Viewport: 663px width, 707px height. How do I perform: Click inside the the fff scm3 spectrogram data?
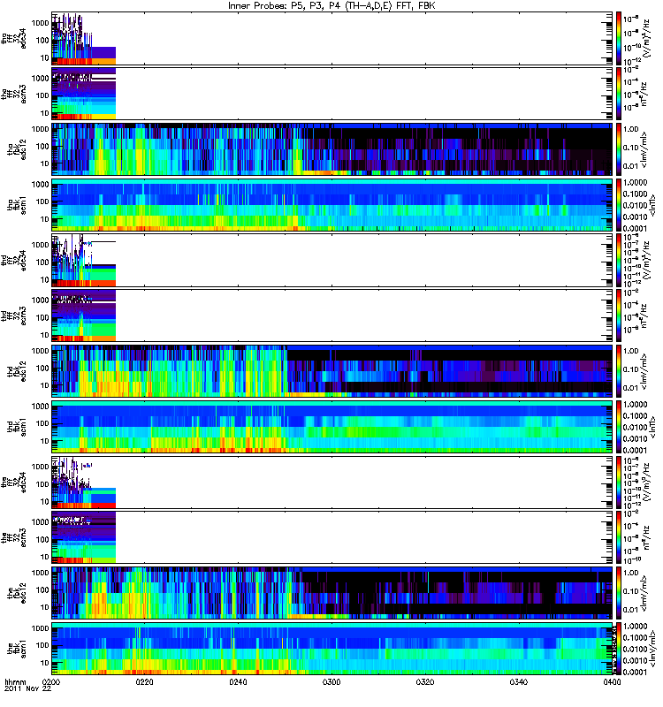(83, 537)
